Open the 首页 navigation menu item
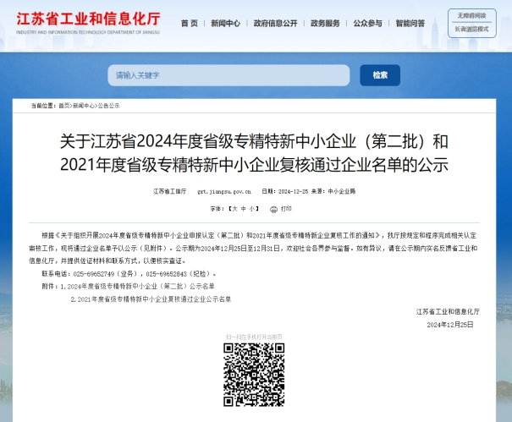The width and height of the screenshot is (512, 422). [190, 24]
